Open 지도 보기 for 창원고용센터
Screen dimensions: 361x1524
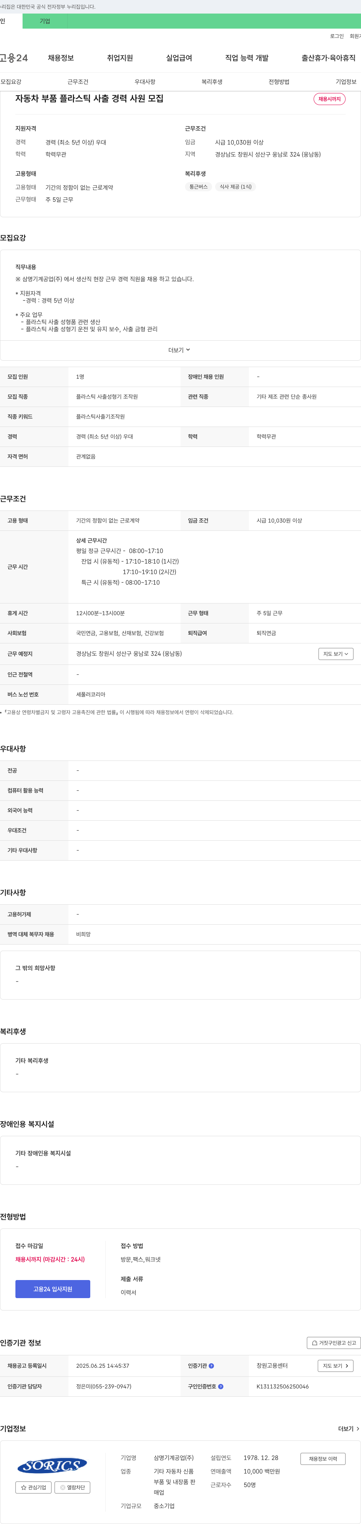[x=335, y=1366]
